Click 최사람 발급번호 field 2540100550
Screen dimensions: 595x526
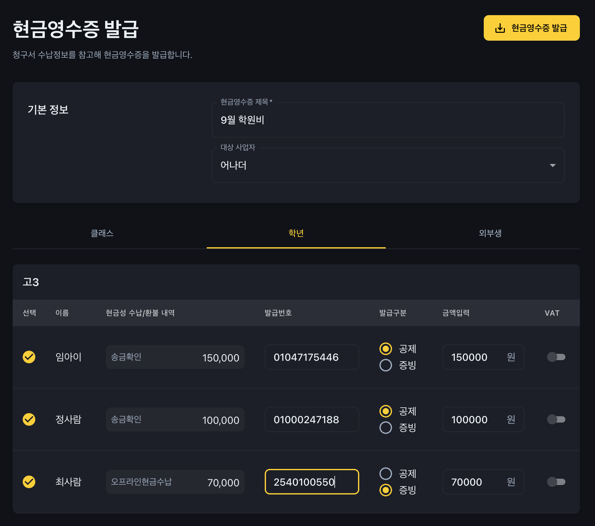312,482
